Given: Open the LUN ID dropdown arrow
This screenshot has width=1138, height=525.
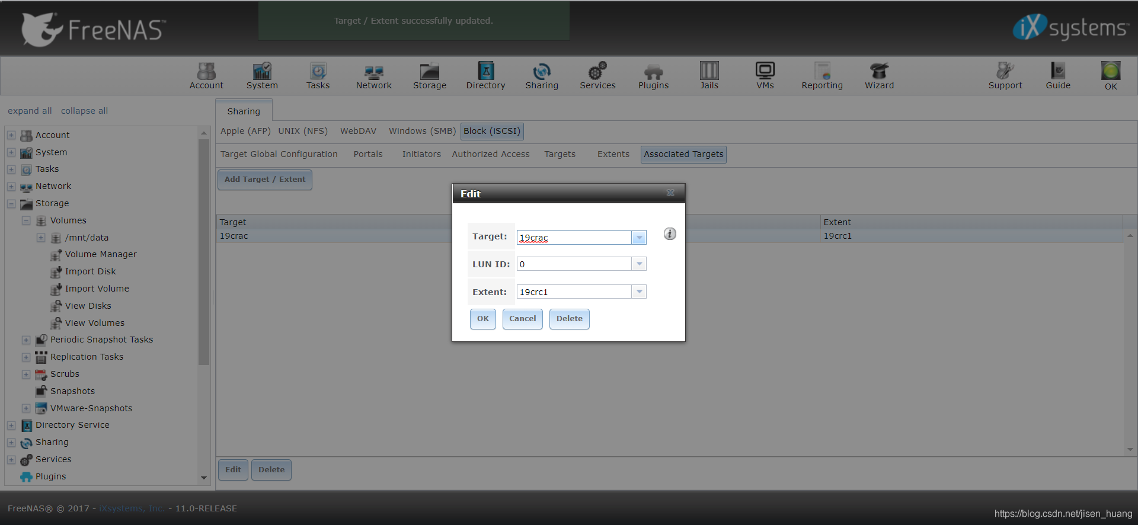Looking at the screenshot, I should pos(639,264).
